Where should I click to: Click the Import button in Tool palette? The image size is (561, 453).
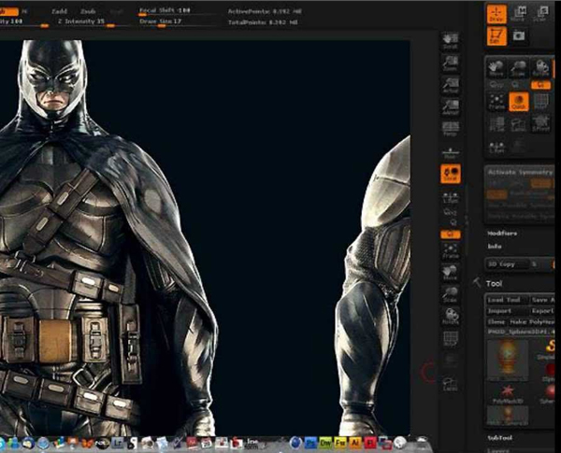click(x=507, y=311)
